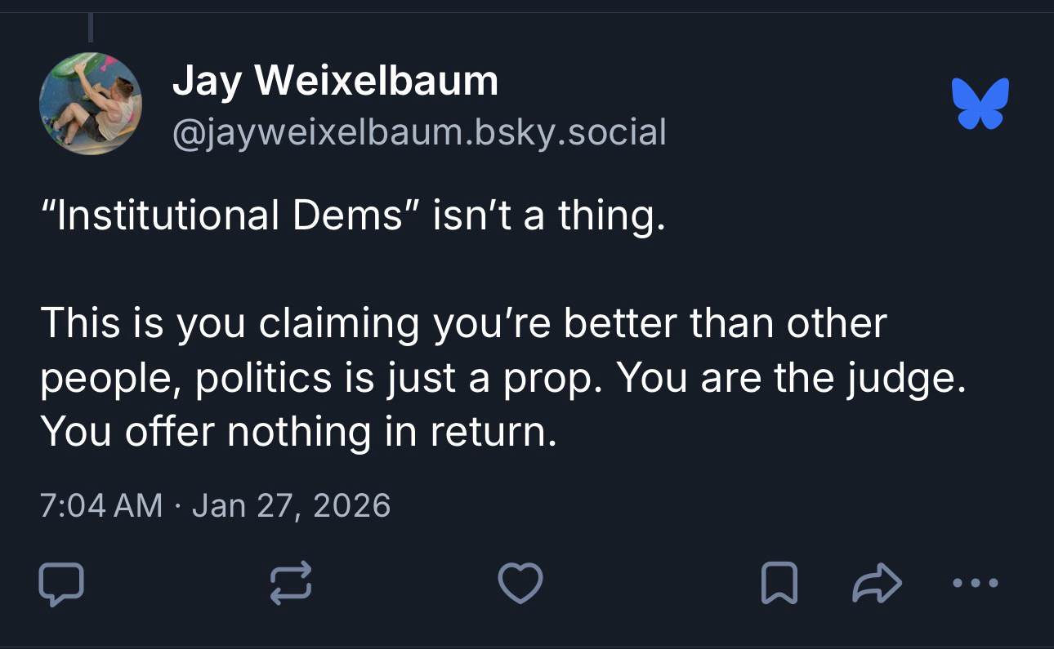This screenshot has height=649, width=1054.
Task: Click the reply speech bubble icon
Action: 61,584
